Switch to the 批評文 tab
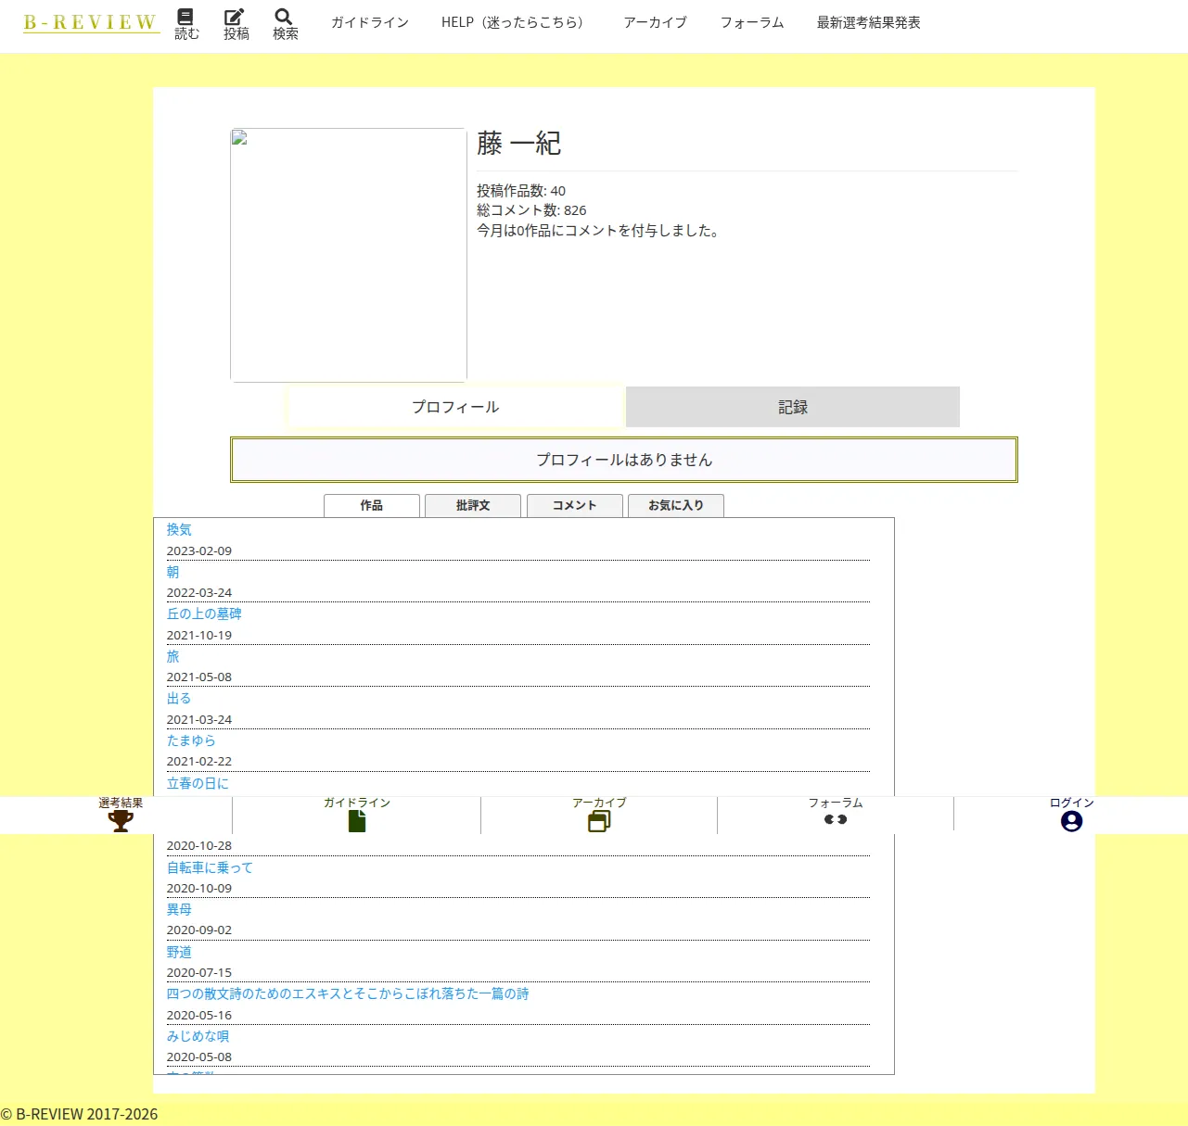1188x1126 pixels. coord(473,505)
